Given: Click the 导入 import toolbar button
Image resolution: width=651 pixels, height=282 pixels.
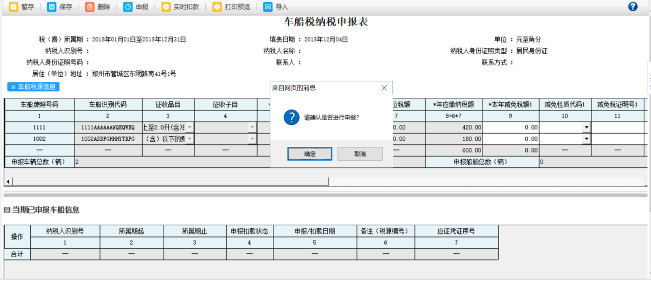Looking at the screenshot, I should coord(276,7).
